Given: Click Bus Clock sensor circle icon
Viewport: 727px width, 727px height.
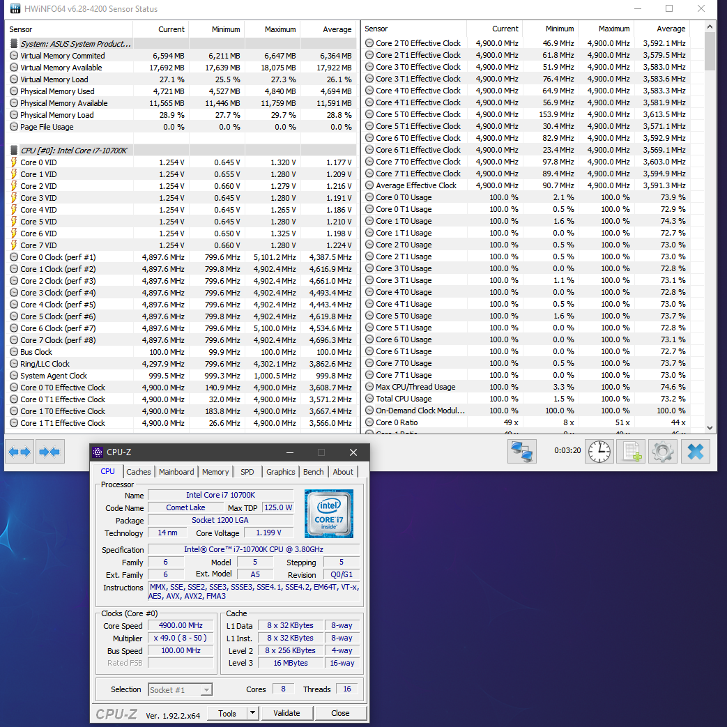Looking at the screenshot, I should click(14, 352).
